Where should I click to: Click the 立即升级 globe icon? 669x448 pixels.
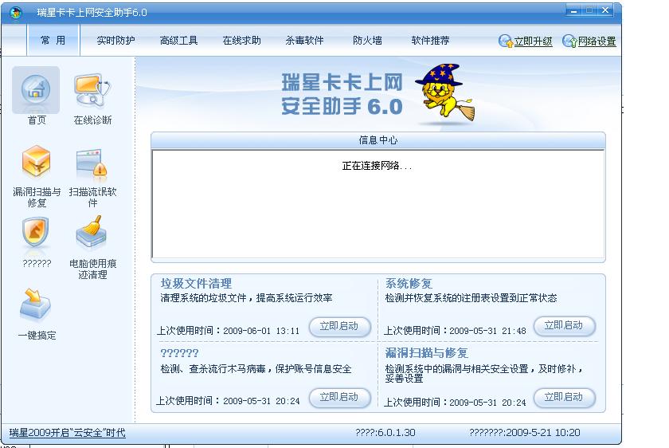506,41
